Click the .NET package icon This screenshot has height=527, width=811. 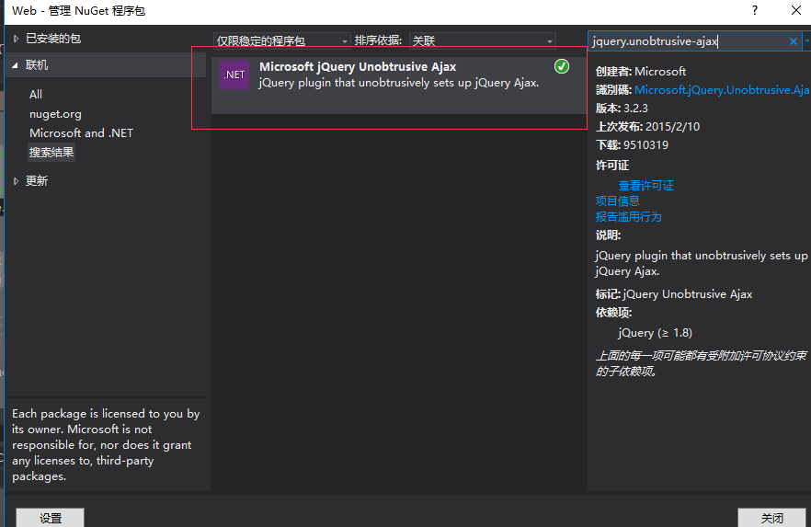[234, 74]
